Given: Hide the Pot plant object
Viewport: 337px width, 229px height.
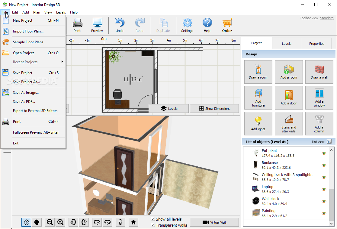Looking at the screenshot, I should [324, 153].
